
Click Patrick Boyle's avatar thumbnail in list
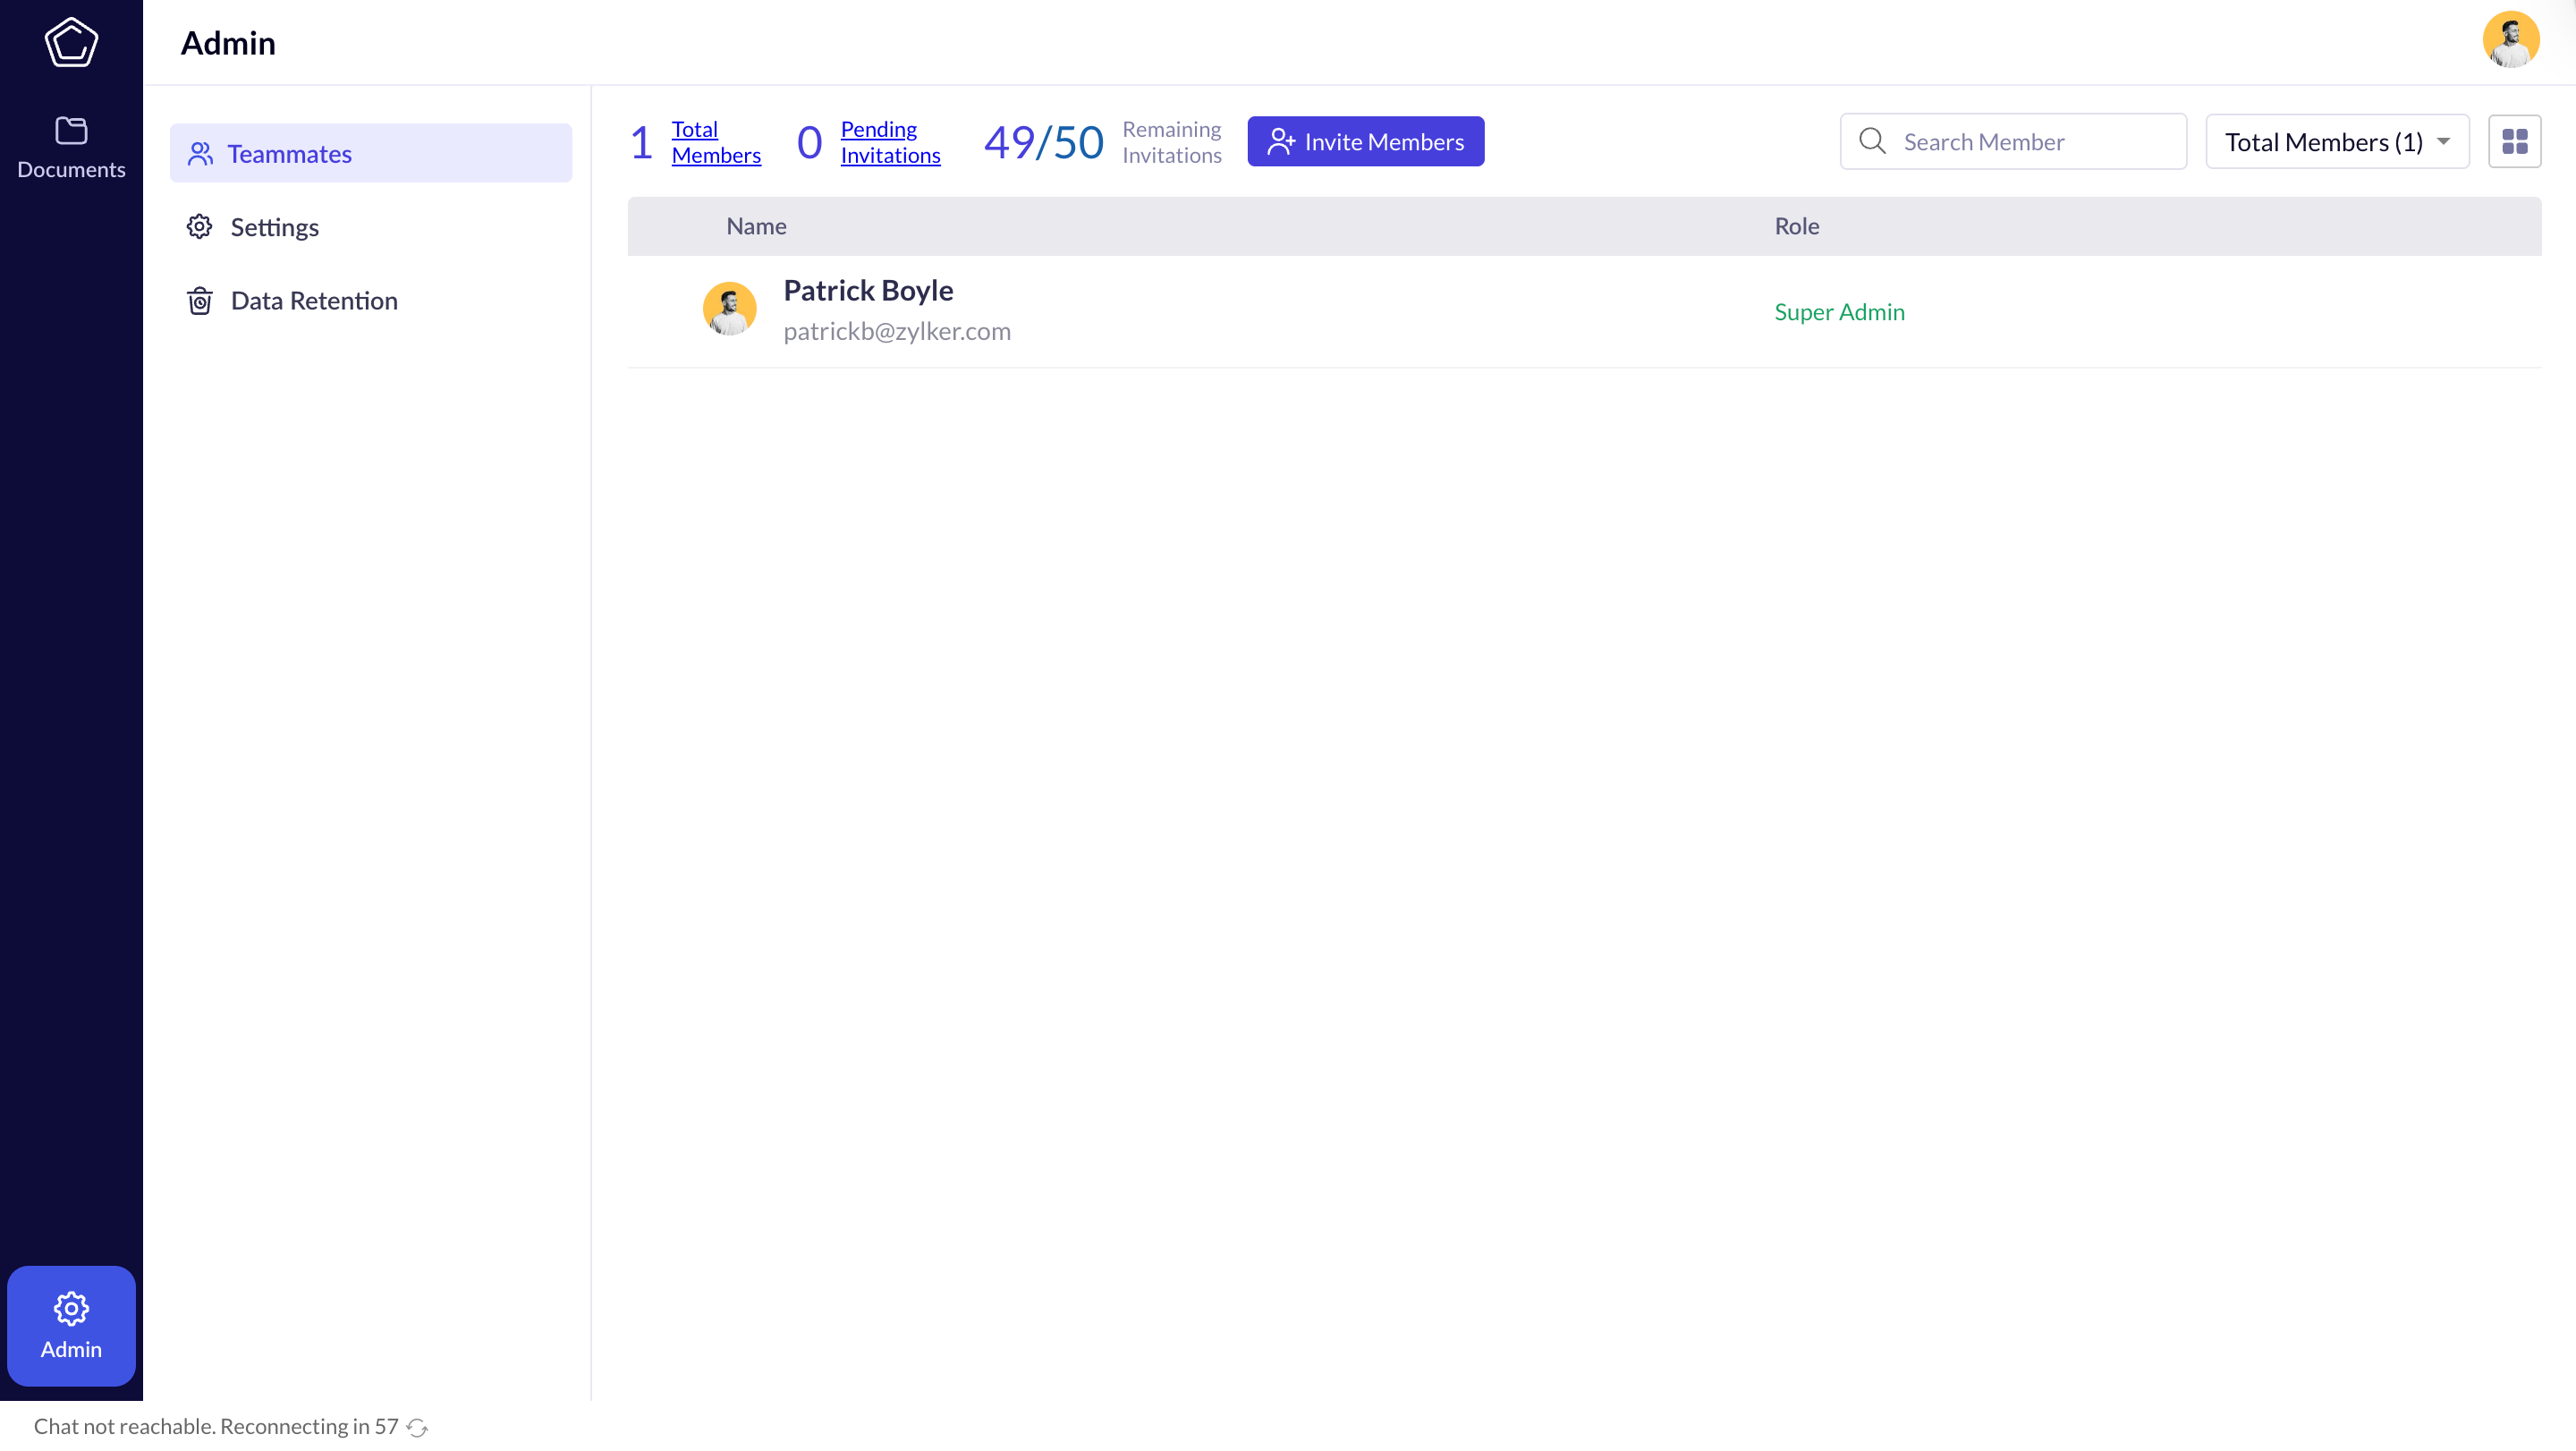[x=729, y=309]
